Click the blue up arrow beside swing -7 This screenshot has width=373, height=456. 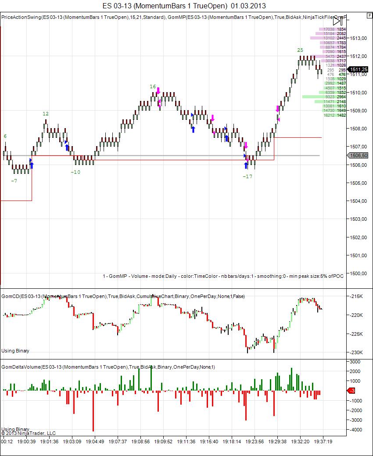pos(32,165)
